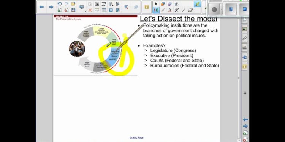The height and width of the screenshot is (142, 285).
Task: Pause the screen recording
Action: pos(231,9)
